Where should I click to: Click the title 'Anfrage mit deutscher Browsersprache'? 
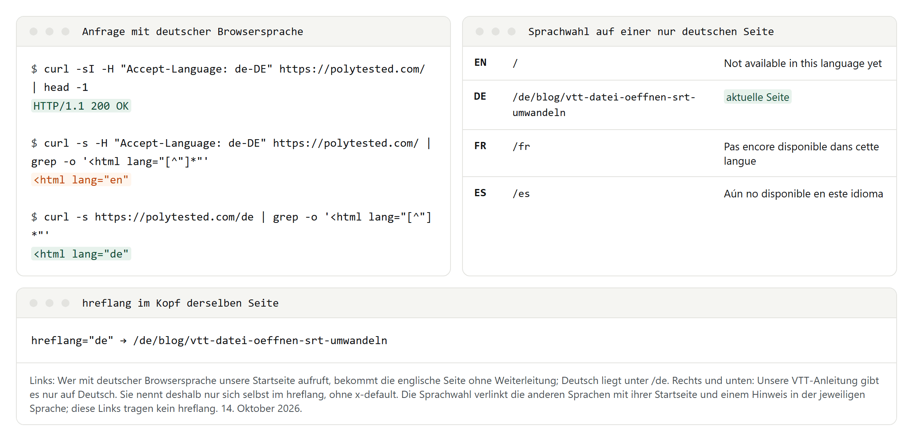click(x=192, y=31)
